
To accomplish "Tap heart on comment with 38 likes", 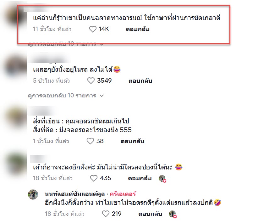I will point(90,141).
